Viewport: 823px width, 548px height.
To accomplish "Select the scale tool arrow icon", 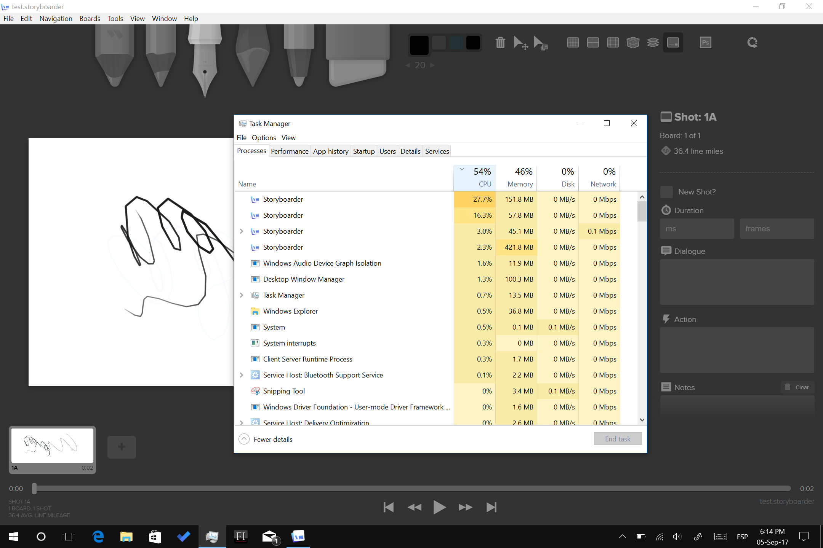I will click(x=540, y=43).
